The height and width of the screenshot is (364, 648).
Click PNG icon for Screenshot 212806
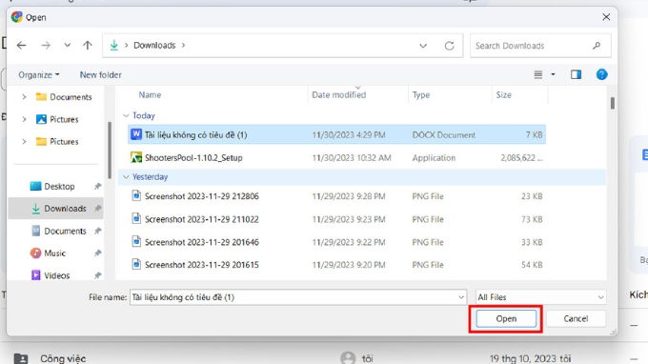click(x=136, y=195)
